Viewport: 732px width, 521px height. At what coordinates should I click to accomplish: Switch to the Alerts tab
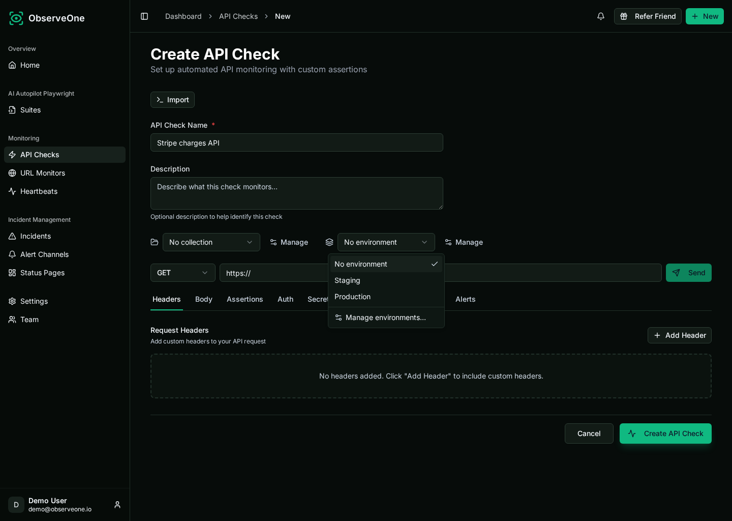pos(466,299)
